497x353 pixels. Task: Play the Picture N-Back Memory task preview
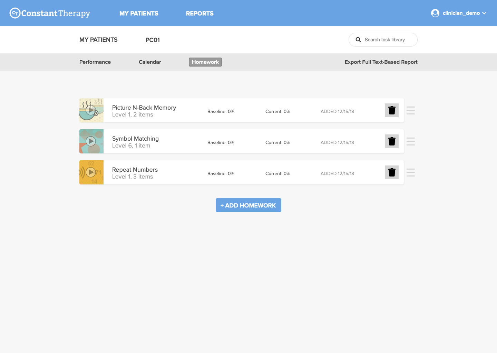click(x=91, y=110)
